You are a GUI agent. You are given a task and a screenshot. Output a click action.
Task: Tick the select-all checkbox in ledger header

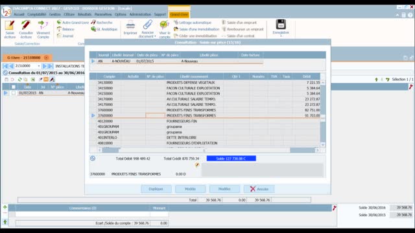coord(13,87)
